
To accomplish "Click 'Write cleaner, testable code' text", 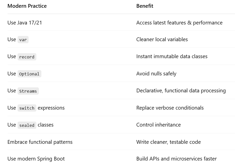I will (x=169, y=142).
